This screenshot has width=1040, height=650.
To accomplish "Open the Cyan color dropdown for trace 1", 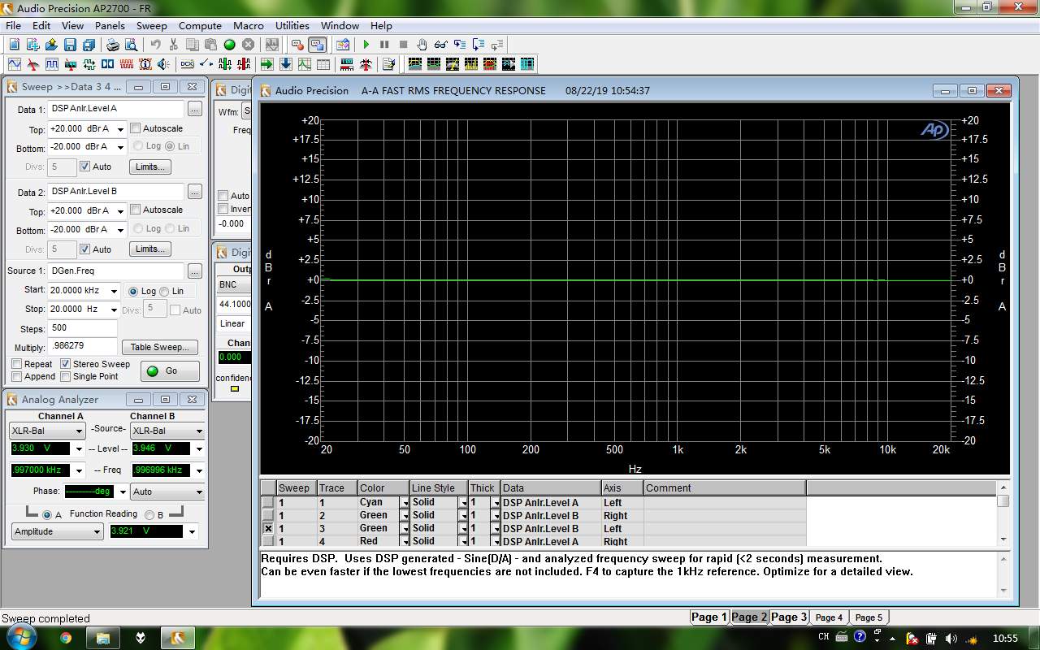I will click(x=405, y=503).
